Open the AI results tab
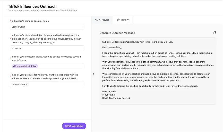 102,20
